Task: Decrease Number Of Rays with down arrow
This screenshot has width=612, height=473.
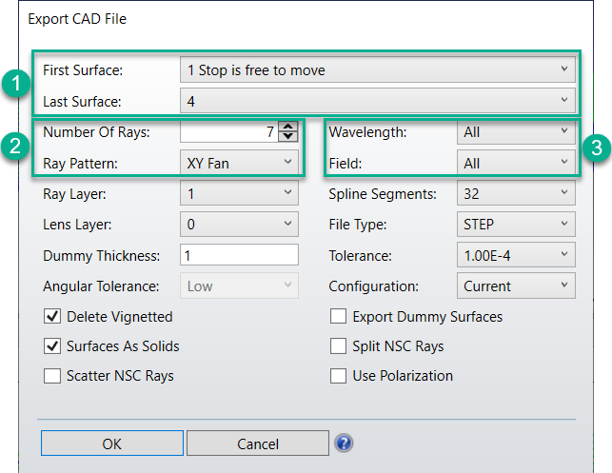Action: coord(289,138)
